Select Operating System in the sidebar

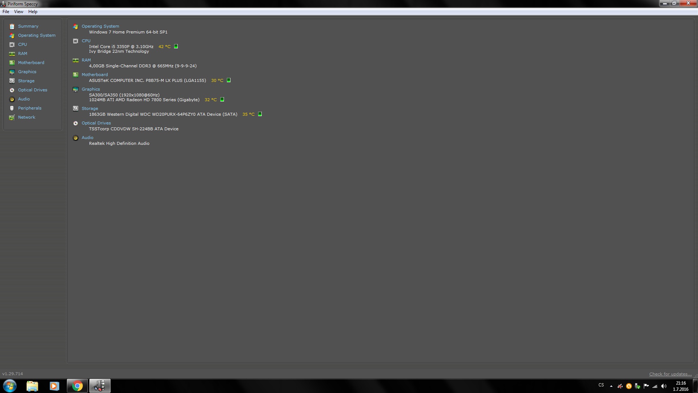pos(37,35)
